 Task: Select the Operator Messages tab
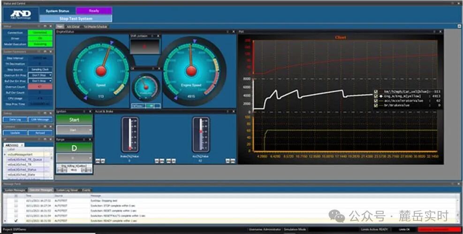[x=41, y=190]
